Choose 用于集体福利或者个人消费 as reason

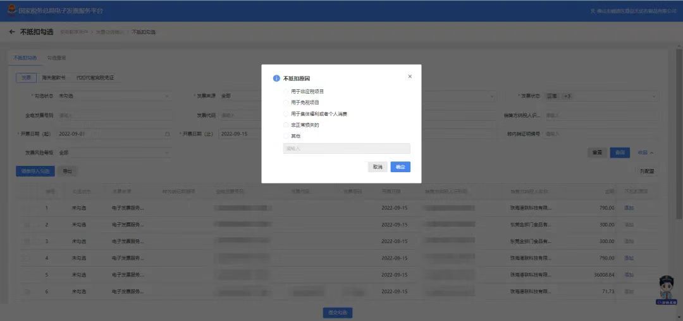[x=286, y=114]
